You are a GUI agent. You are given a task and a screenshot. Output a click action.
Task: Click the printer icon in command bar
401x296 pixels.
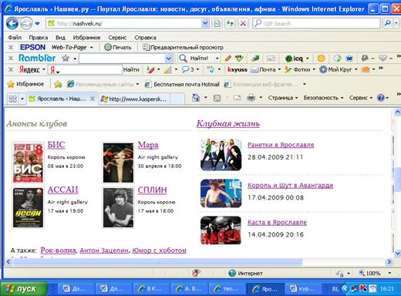point(251,98)
